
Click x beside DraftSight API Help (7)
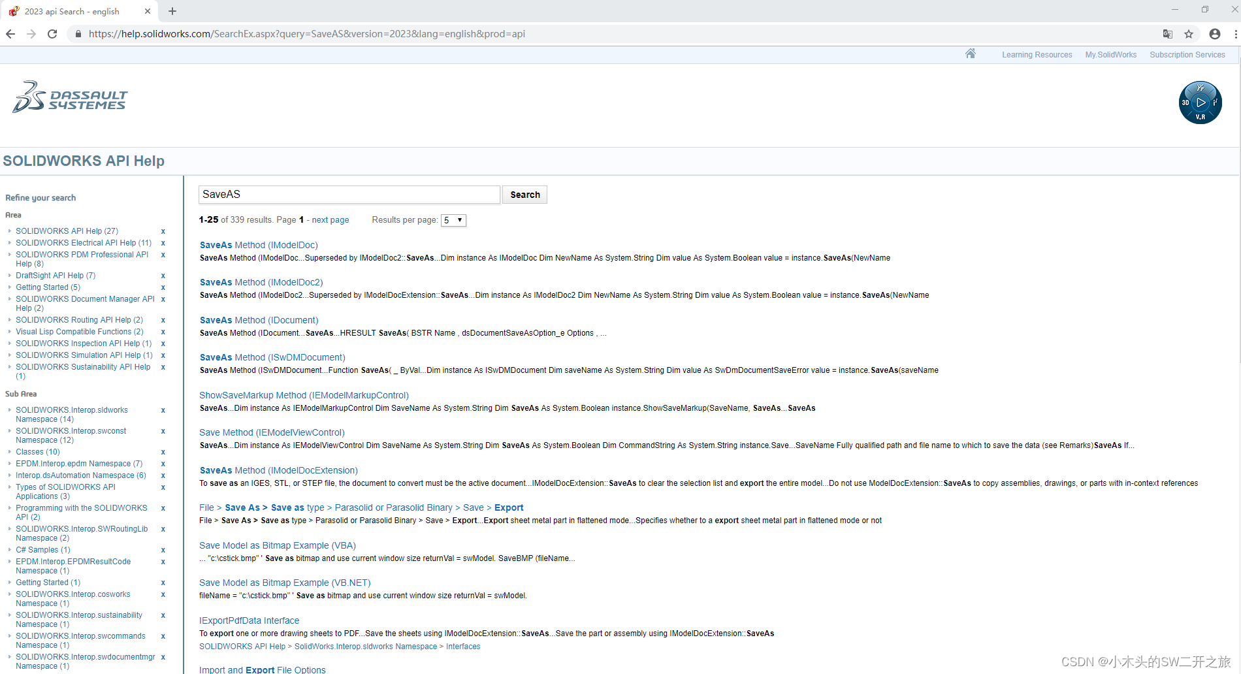point(163,276)
